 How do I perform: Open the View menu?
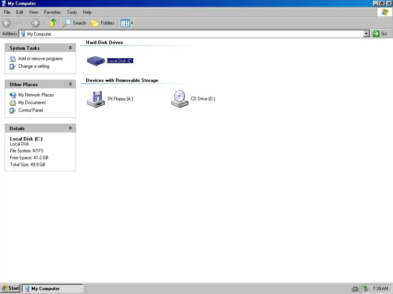(34, 12)
